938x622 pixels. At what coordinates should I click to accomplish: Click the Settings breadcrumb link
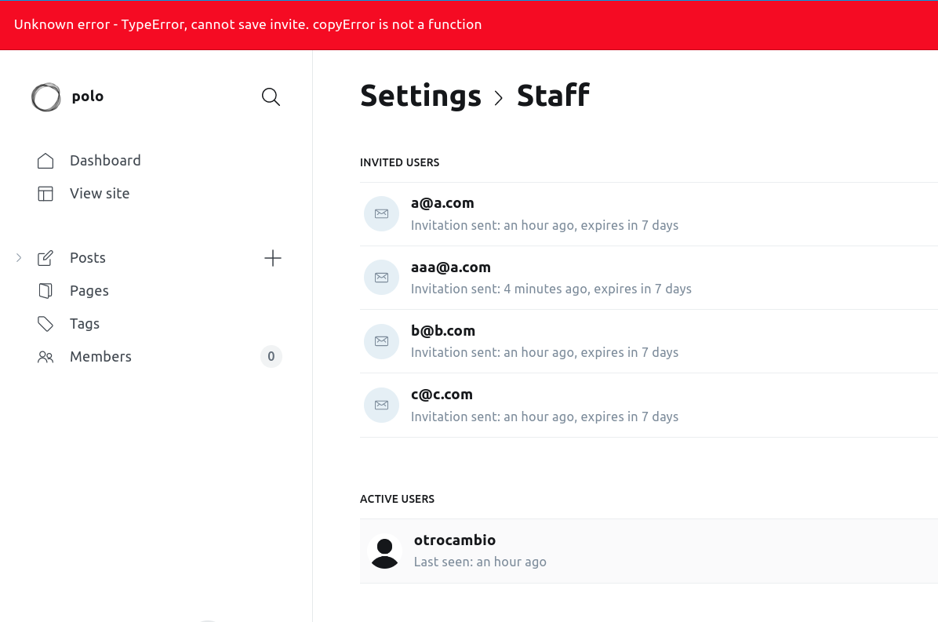[420, 96]
